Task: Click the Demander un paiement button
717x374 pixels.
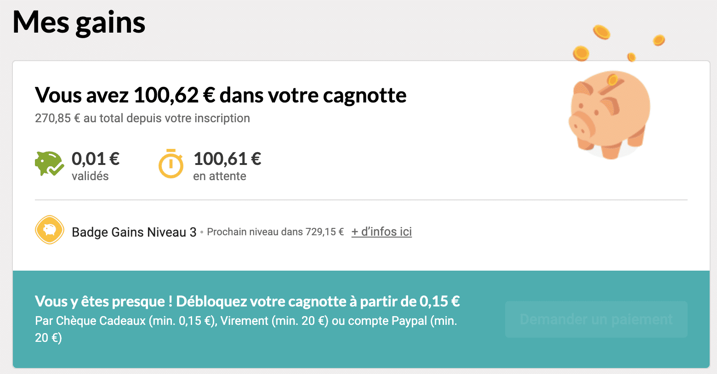Action: [596, 319]
